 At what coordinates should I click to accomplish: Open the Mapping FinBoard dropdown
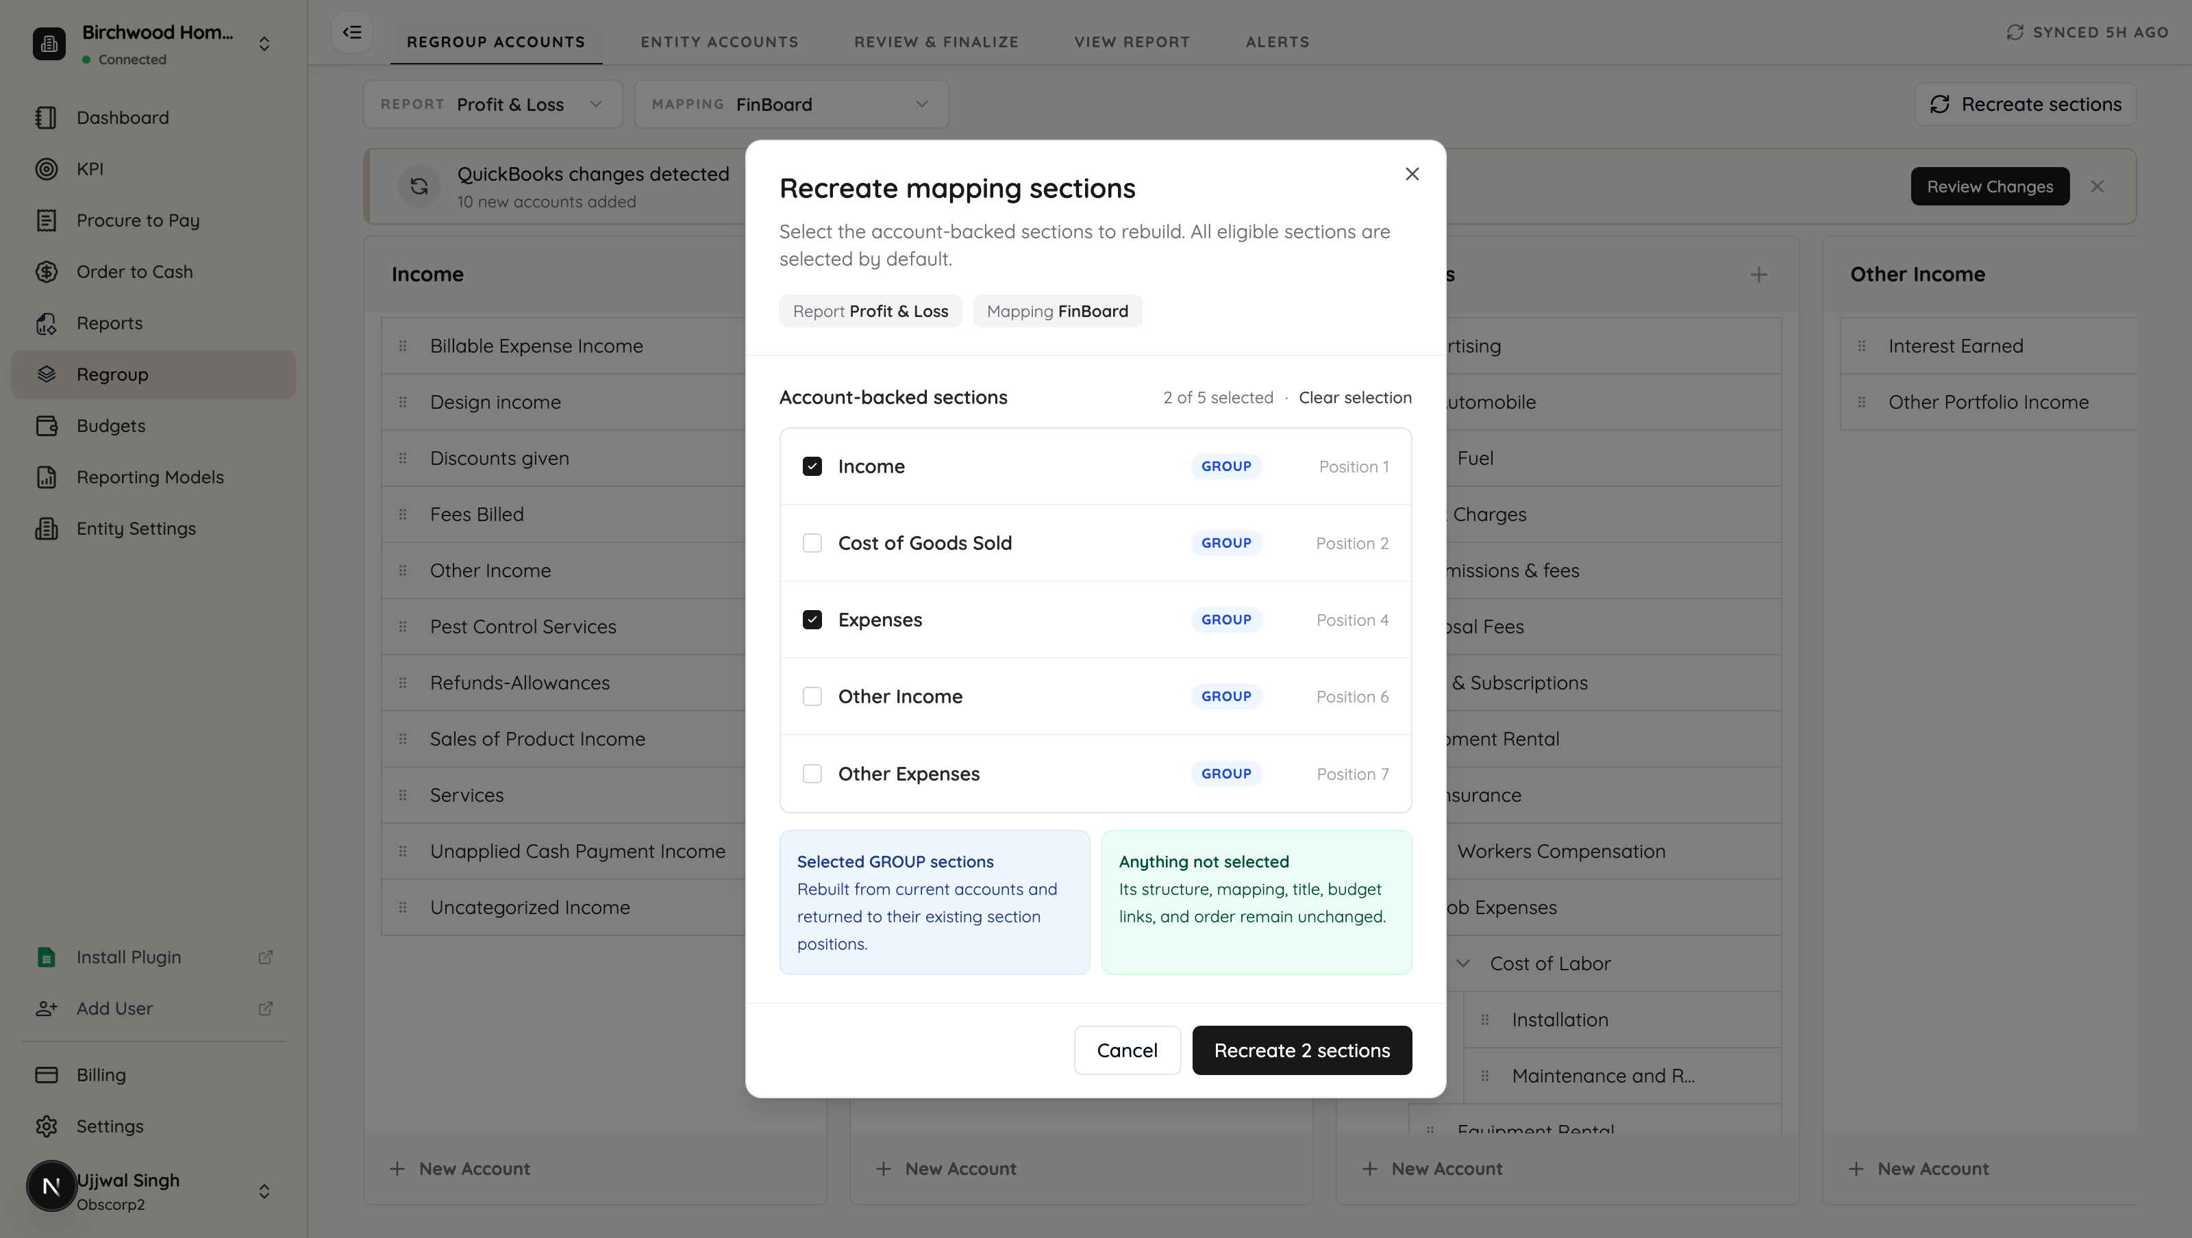791,104
